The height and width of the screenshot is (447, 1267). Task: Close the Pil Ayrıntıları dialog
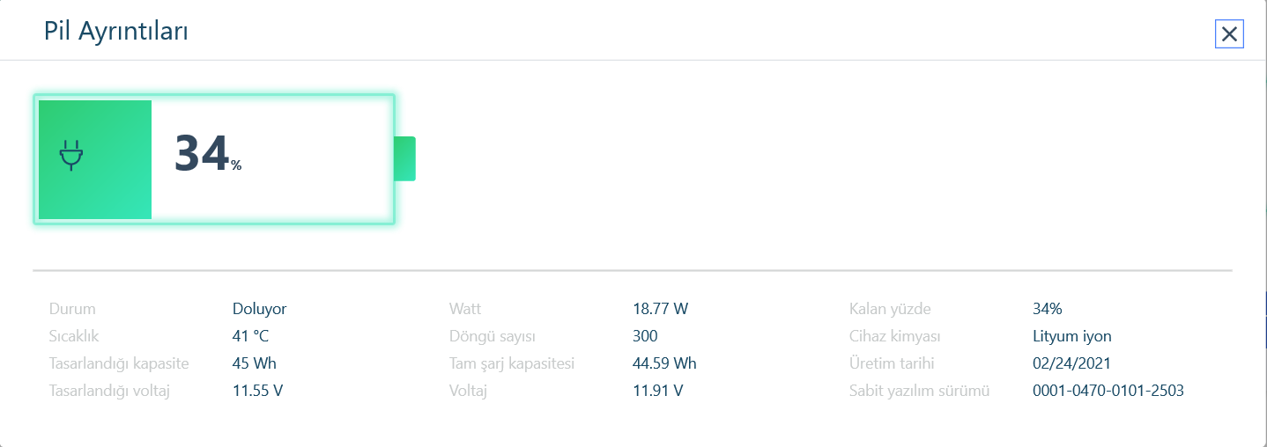[x=1229, y=34]
